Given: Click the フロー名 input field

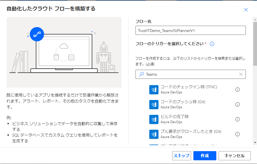Looking at the screenshot, I should 191,30.
